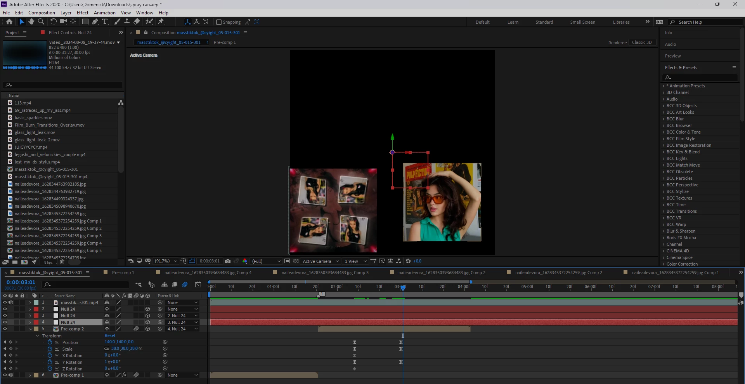This screenshot has height=384, width=745.
Task: Click the Composition Mini-Flowchart icon in timeline
Action: pyautogui.click(x=138, y=285)
